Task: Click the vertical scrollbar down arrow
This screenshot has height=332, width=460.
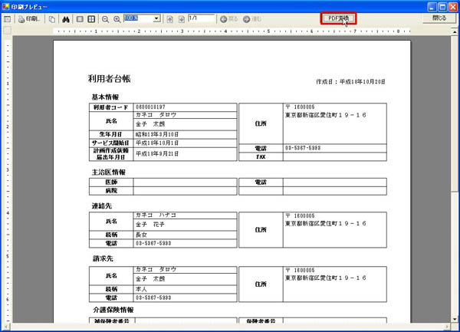Action: [455, 320]
